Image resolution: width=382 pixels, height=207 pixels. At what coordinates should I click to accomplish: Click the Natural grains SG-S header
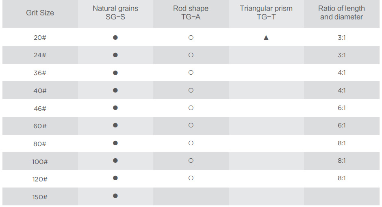pyautogui.click(x=115, y=13)
